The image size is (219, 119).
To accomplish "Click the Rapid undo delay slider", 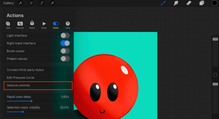I will tap(31, 101).
